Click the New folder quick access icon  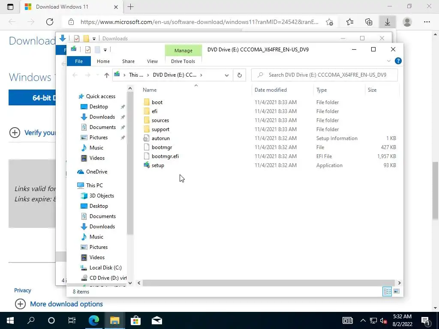[x=97, y=50]
